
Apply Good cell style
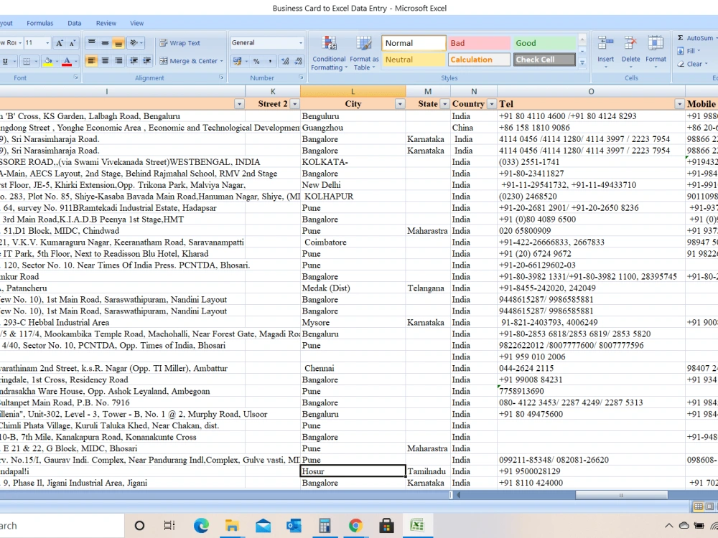click(544, 43)
